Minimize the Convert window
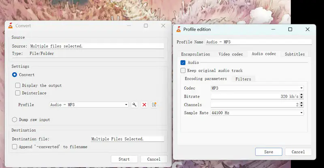Viewport: 324px width, 168px height. (x=129, y=26)
